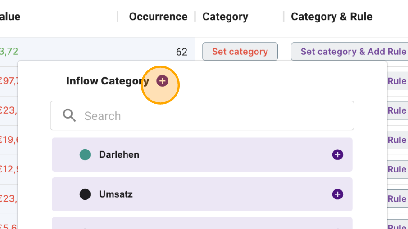Select the occurrence count 62 cell
Image resolution: width=408 pixels, height=229 pixels.
pyautogui.click(x=181, y=52)
